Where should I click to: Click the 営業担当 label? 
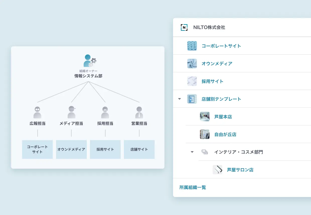tap(139, 123)
